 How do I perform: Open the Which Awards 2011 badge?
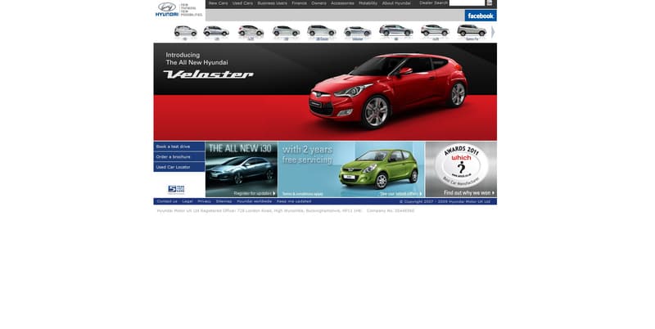pyautogui.click(x=461, y=165)
